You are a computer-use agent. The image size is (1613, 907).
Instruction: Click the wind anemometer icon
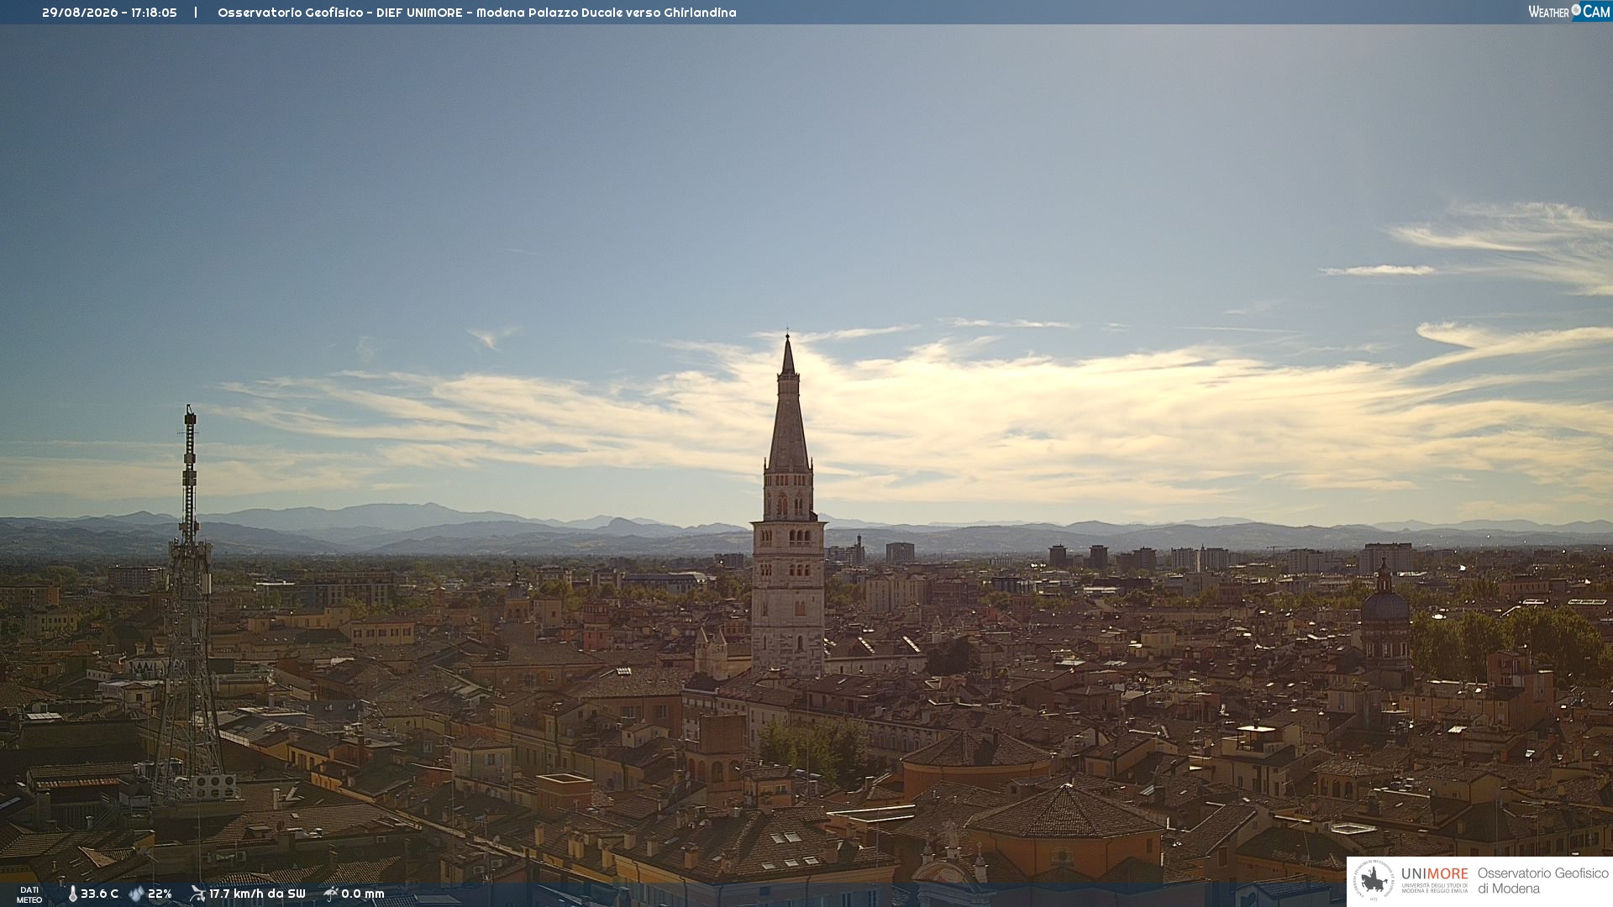coord(197,894)
